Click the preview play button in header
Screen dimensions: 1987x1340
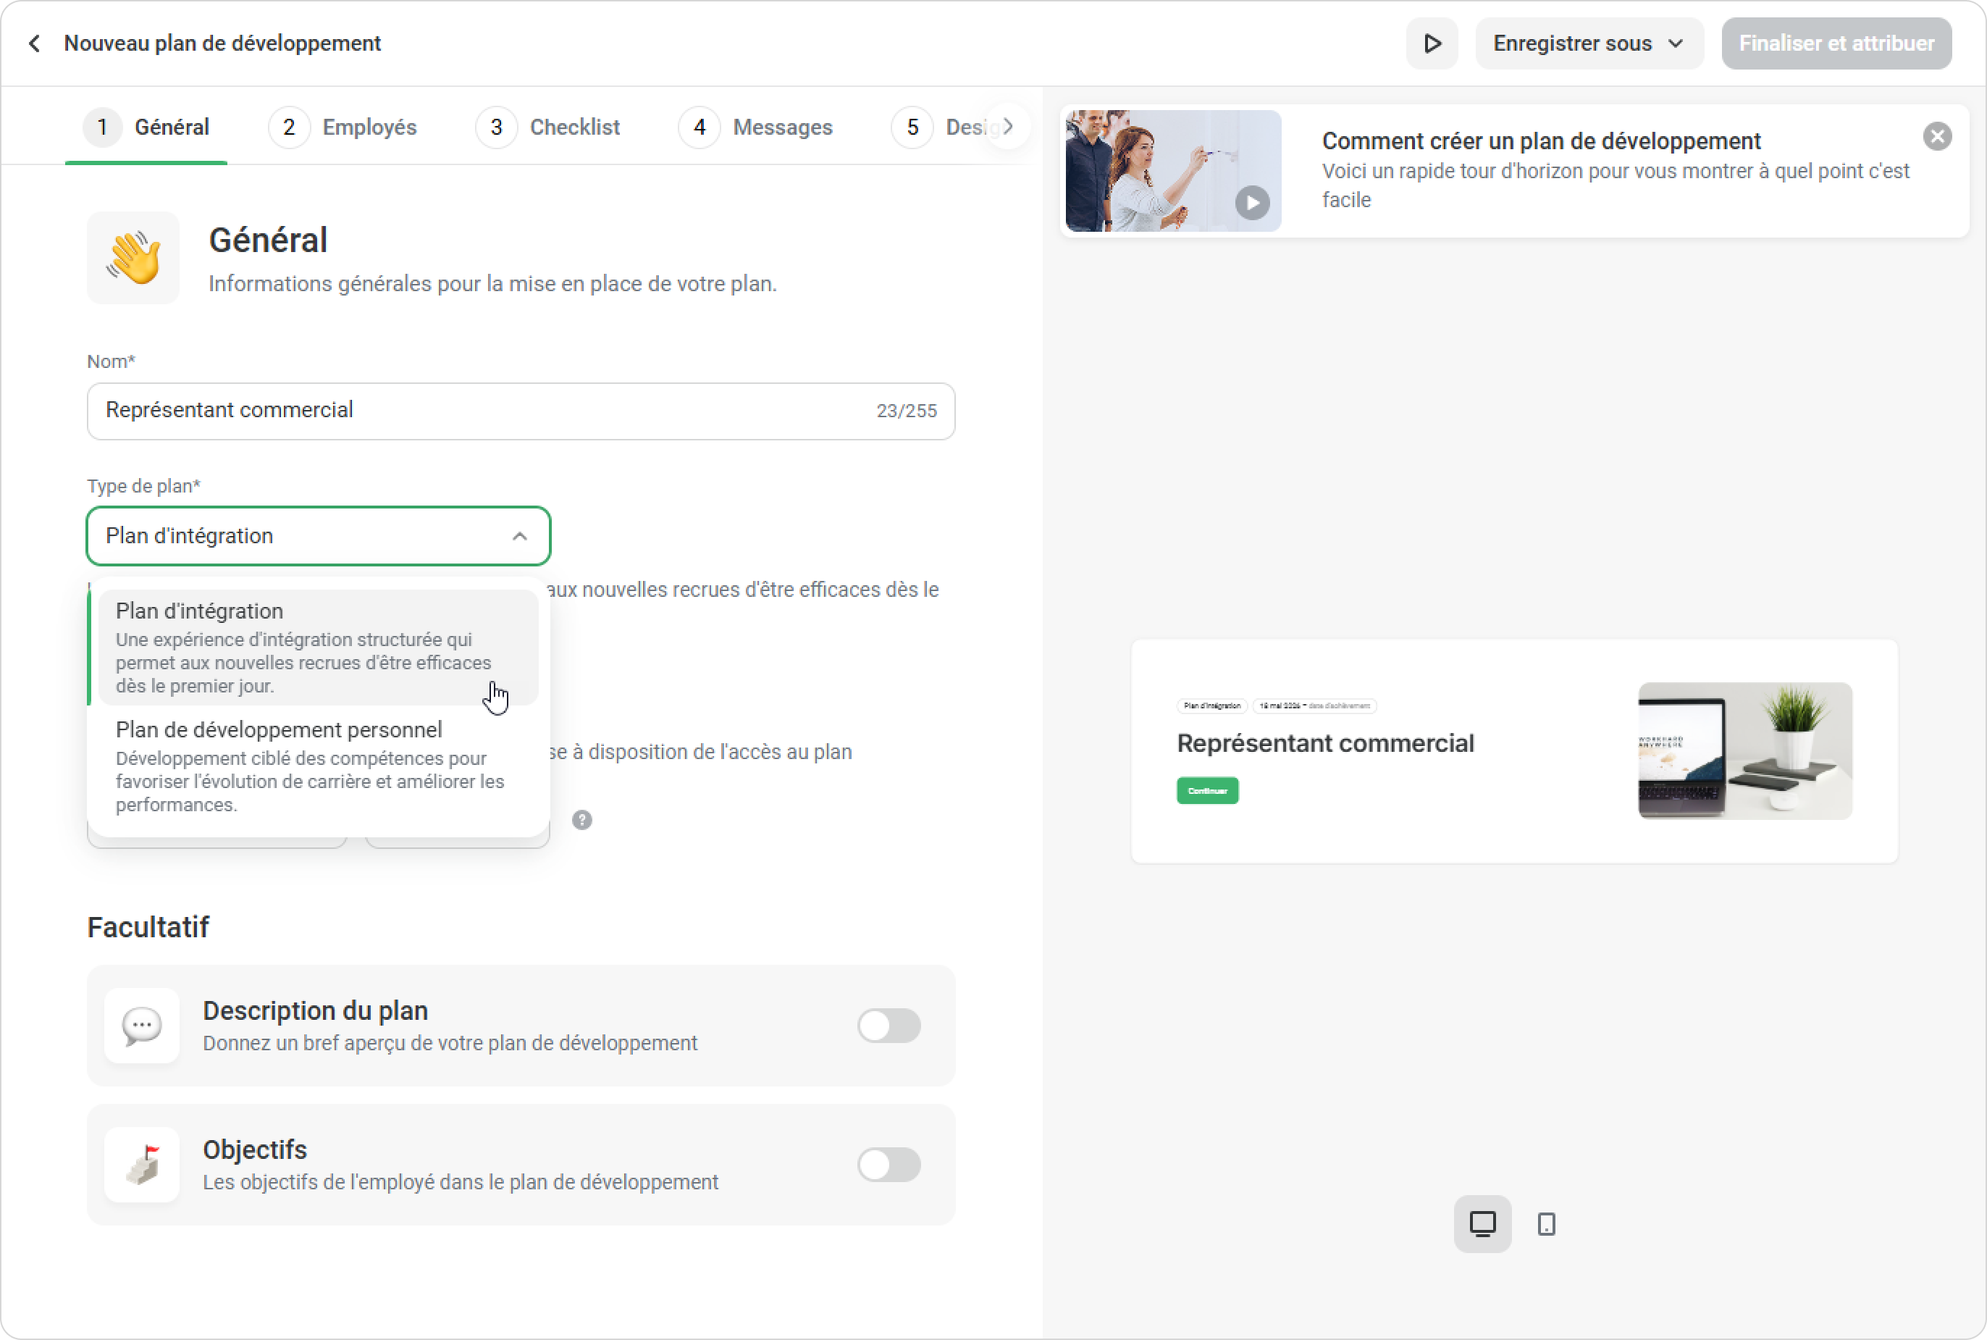[x=1432, y=43]
